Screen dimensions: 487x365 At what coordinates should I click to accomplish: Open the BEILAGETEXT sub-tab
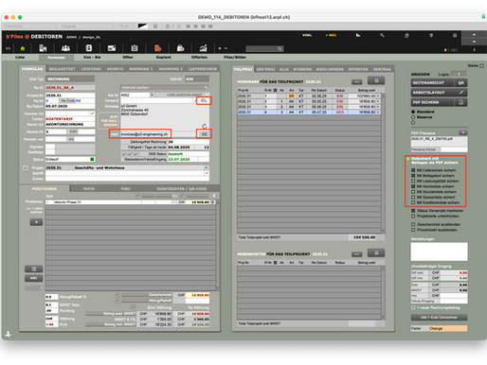(63, 69)
